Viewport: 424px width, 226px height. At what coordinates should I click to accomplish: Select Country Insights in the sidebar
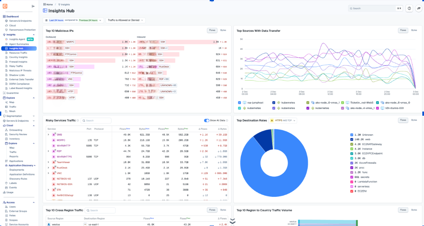point(18,57)
